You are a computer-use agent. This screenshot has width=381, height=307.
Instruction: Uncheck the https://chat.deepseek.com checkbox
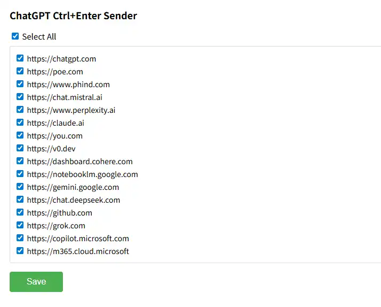click(x=20, y=199)
